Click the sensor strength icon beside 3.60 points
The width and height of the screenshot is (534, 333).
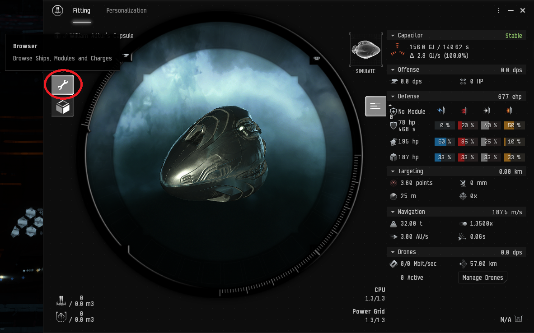393,183
